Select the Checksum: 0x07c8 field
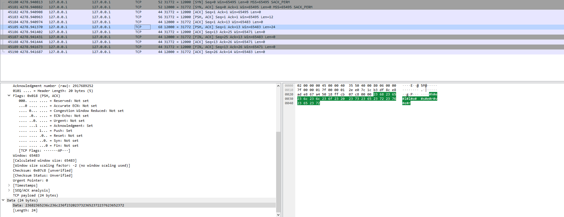The image size is (564, 217). coord(42,170)
